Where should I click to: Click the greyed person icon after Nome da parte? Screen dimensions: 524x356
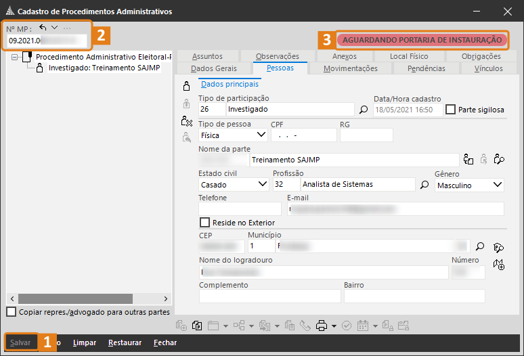click(483, 159)
